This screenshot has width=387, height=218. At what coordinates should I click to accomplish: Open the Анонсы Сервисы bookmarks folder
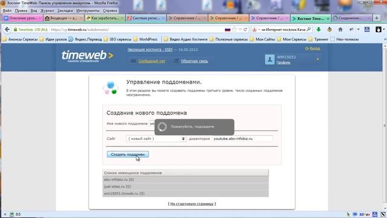coord(20,39)
